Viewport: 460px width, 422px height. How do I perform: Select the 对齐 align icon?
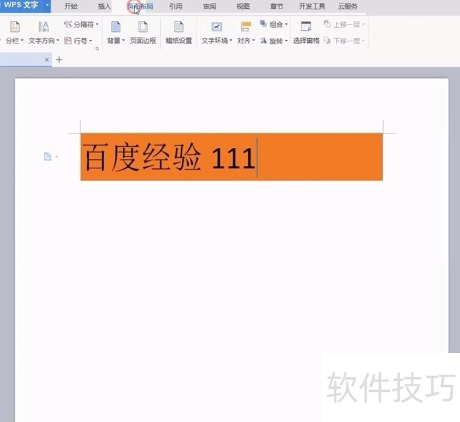(246, 27)
